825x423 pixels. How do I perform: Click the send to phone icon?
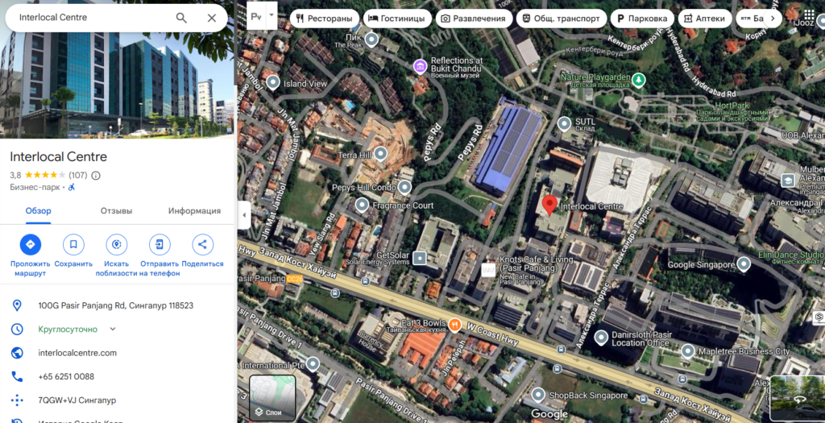[x=160, y=245]
